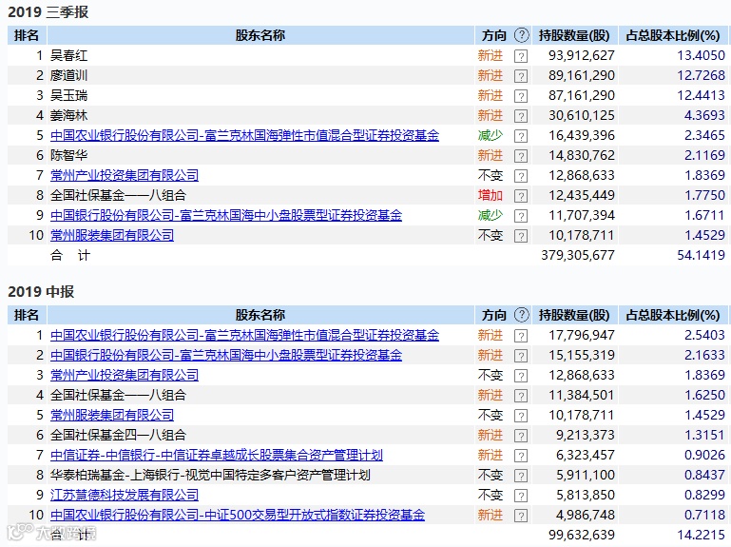Select shareholder name 廖道训
Screen dimensions: 731x547
point(69,75)
